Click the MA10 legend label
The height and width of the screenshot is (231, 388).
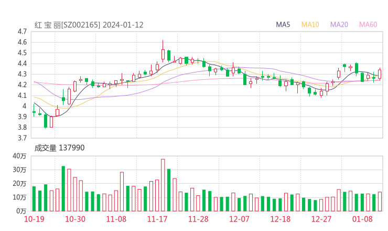tap(310, 25)
